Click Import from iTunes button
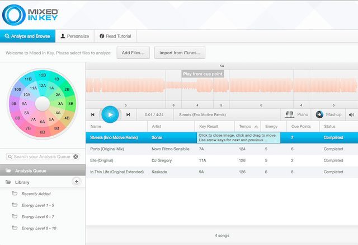358x245 pixels. tap(180, 53)
